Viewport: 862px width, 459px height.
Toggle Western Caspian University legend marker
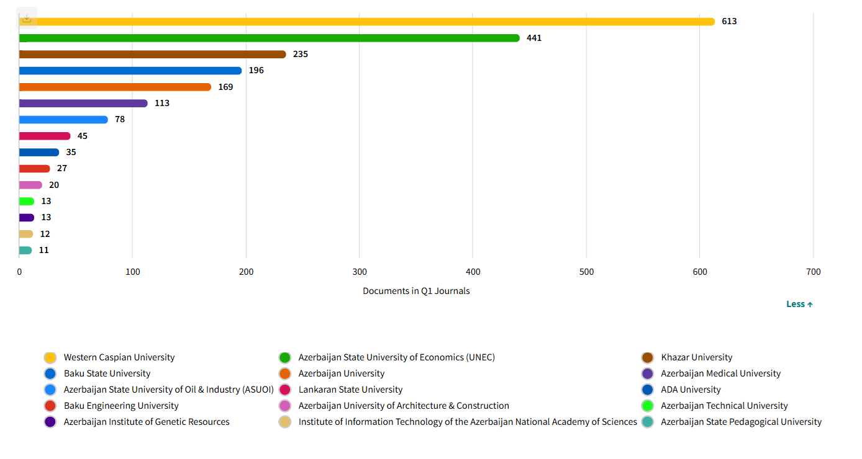pyautogui.click(x=50, y=358)
